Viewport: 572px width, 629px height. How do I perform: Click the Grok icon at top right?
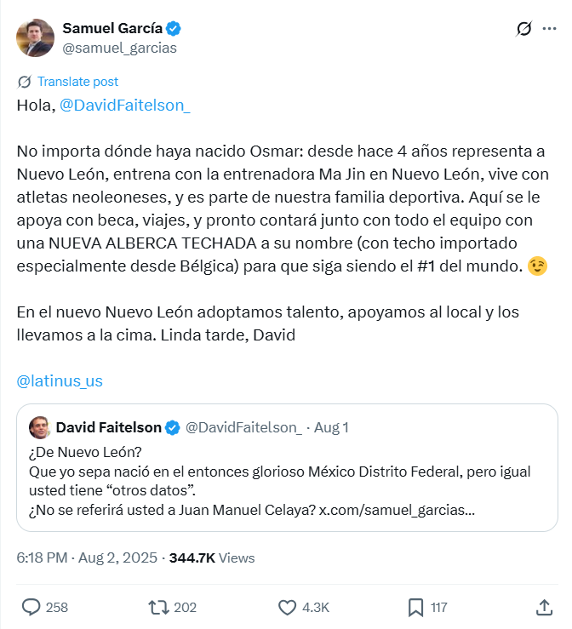pos(524,29)
